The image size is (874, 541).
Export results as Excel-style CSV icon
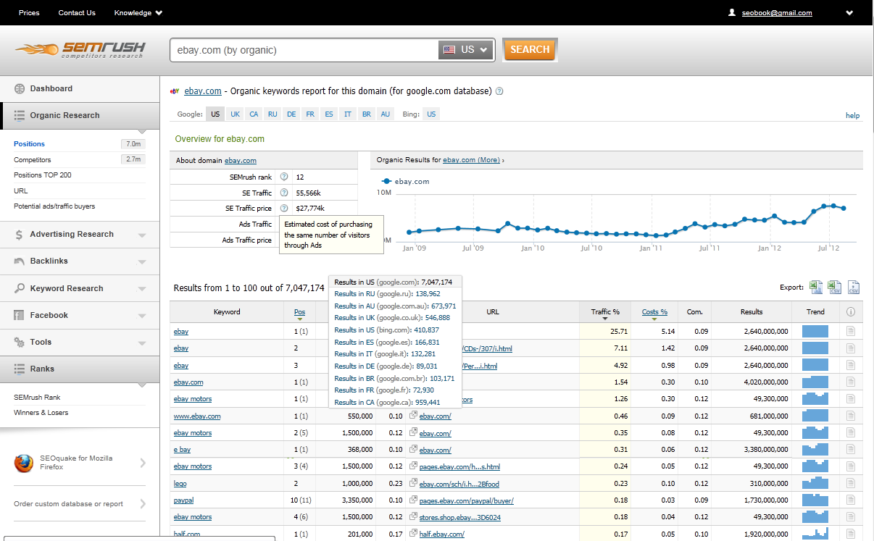[835, 288]
